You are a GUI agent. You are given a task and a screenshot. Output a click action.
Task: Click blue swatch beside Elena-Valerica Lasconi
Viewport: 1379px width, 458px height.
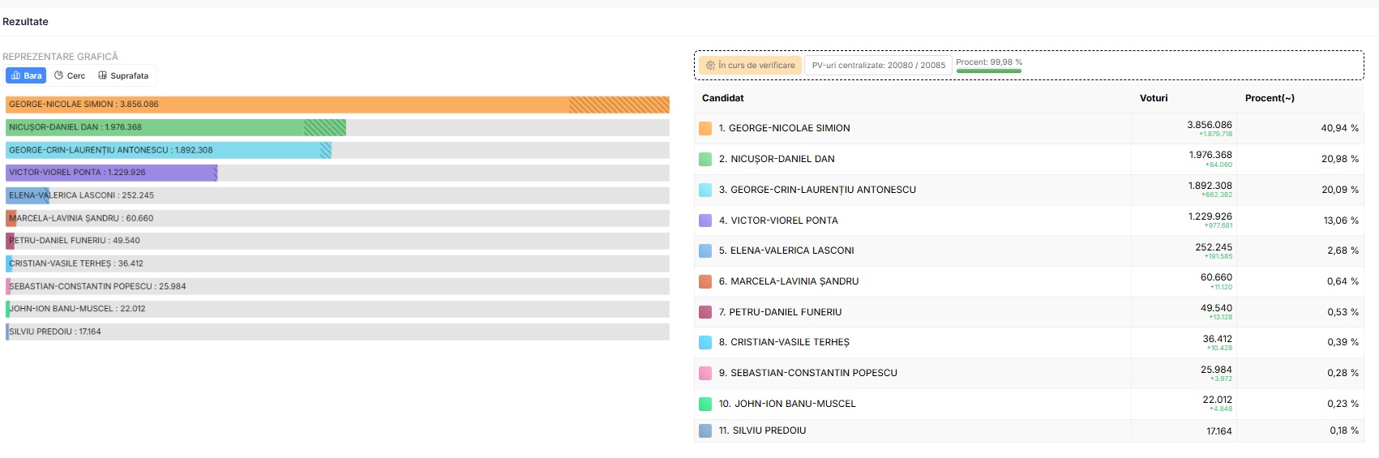coord(705,250)
